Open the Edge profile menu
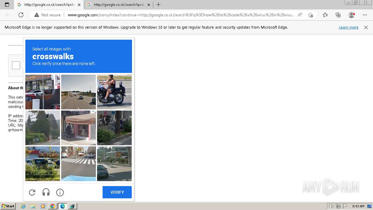The height and width of the screenshot is (210, 373). click(x=351, y=15)
